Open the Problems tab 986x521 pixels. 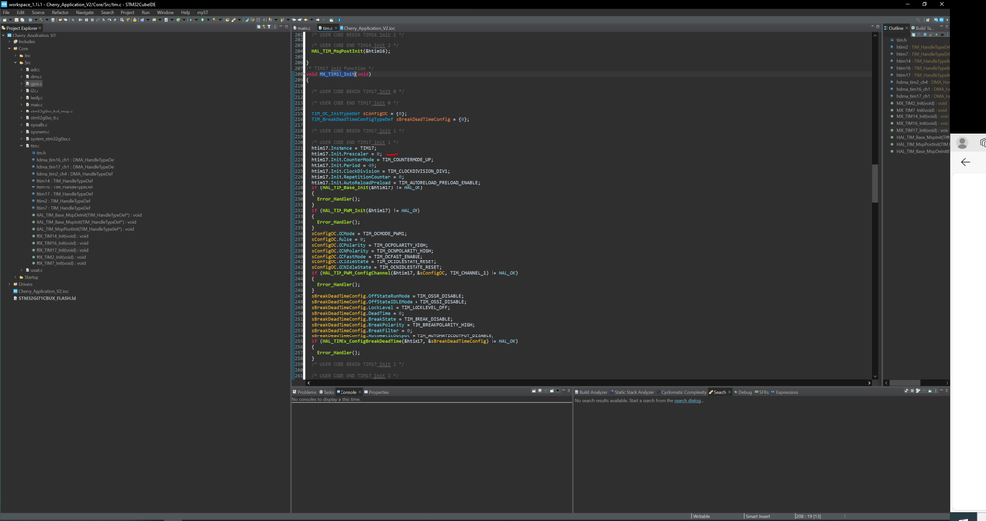[306, 392]
